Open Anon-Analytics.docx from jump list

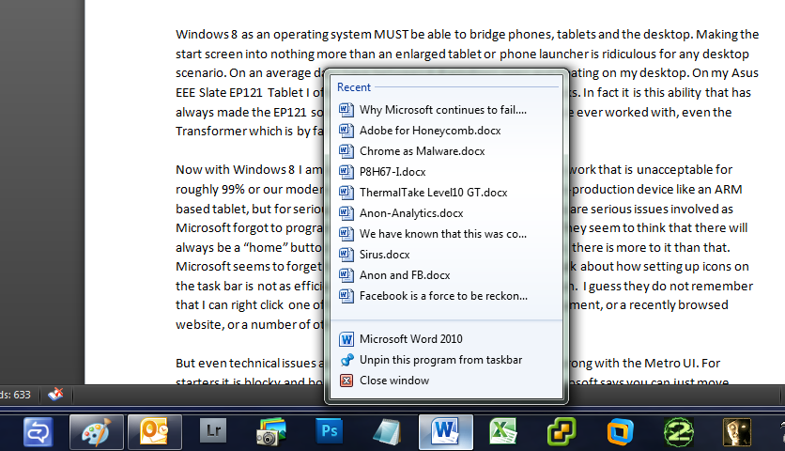tap(446, 213)
